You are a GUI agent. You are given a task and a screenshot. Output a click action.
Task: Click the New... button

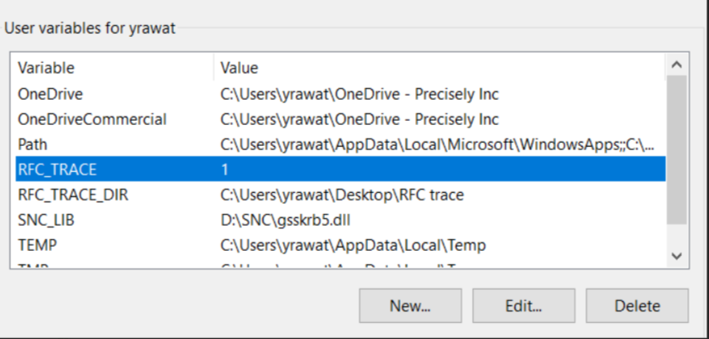point(410,306)
